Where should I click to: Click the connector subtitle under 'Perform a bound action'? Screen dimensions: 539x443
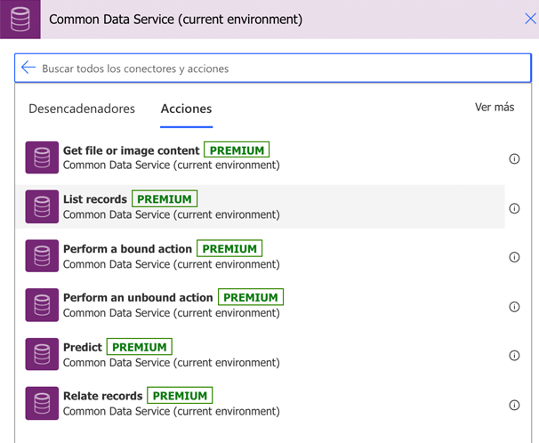(171, 264)
